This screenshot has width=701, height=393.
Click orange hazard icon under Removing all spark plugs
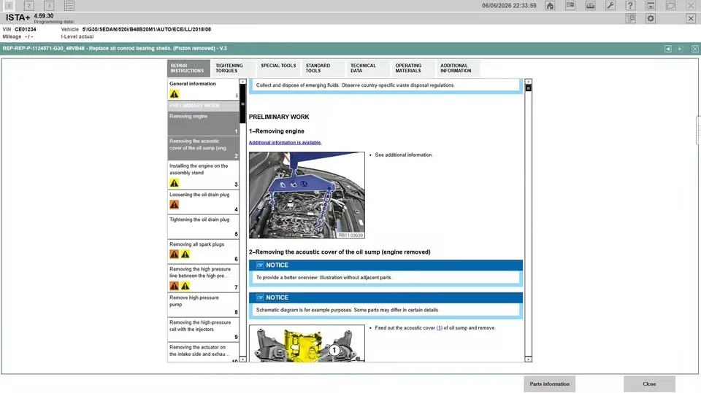click(x=175, y=254)
